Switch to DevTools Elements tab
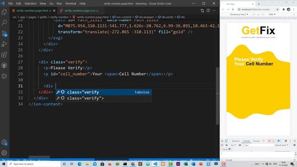Viewport: 297px width, 167px height. click(236, 141)
